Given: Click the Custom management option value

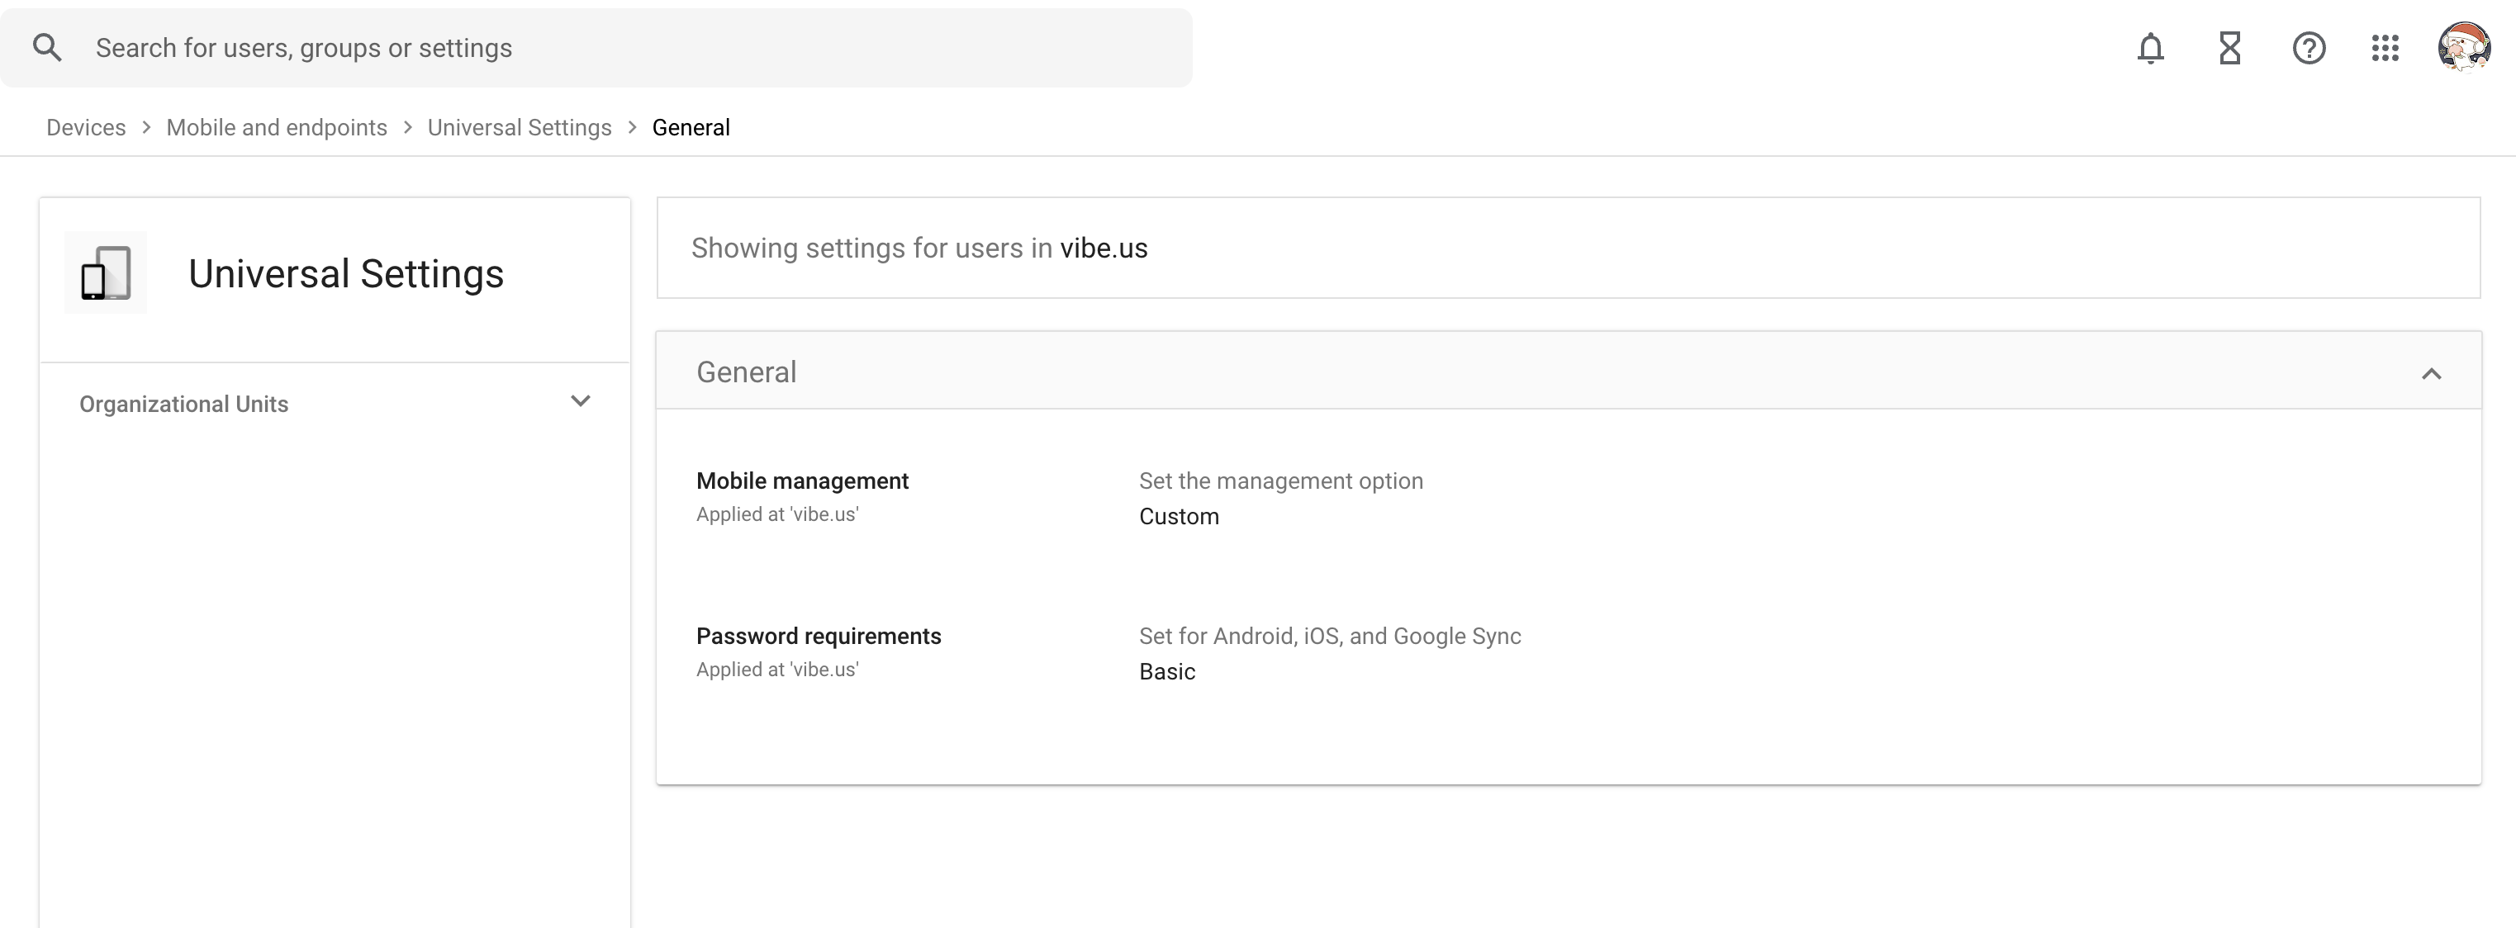Looking at the screenshot, I should pos(1178,516).
